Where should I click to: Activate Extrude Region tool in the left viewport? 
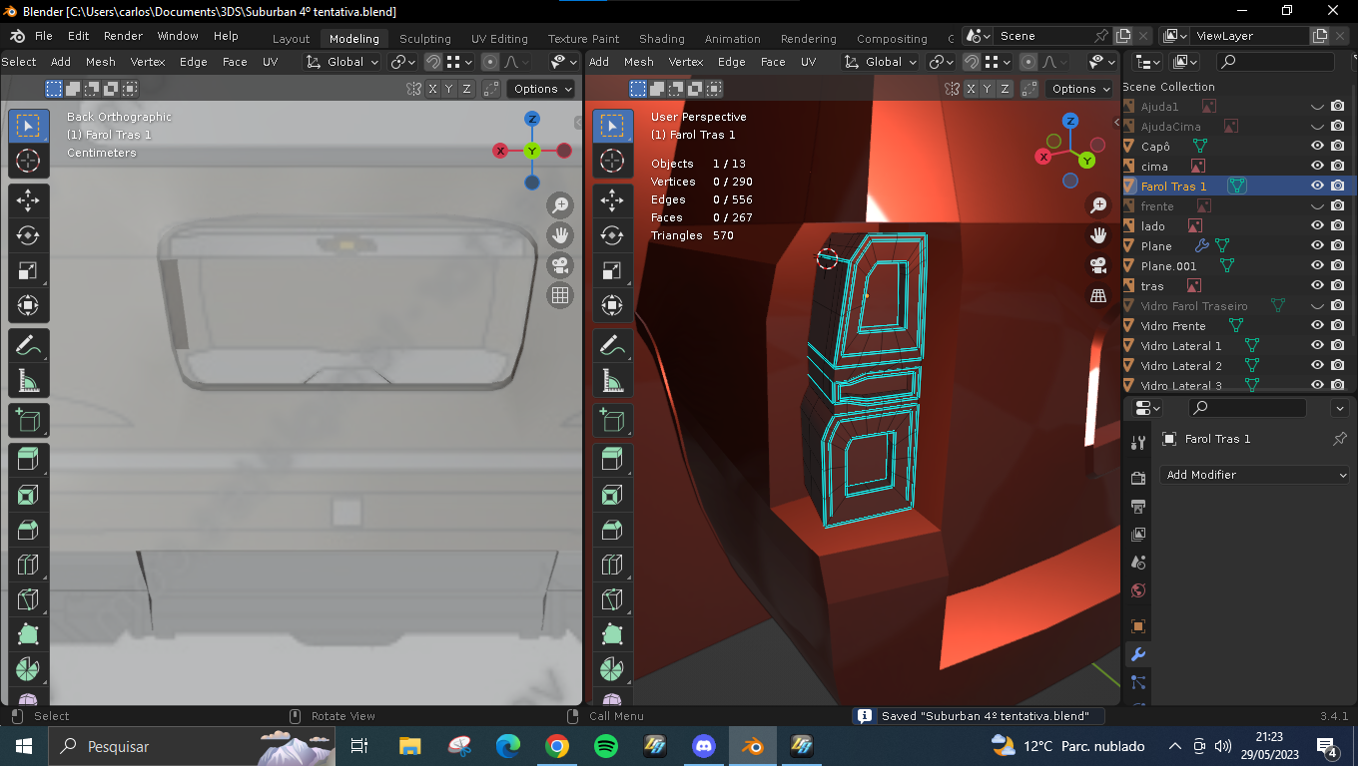pyautogui.click(x=28, y=460)
